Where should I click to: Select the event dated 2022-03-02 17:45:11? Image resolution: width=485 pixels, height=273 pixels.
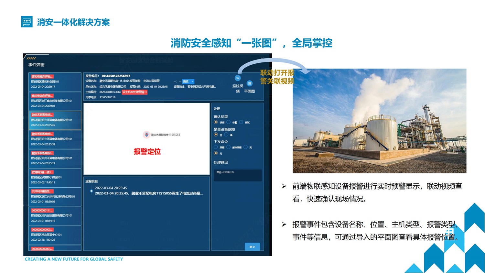pos(55,178)
